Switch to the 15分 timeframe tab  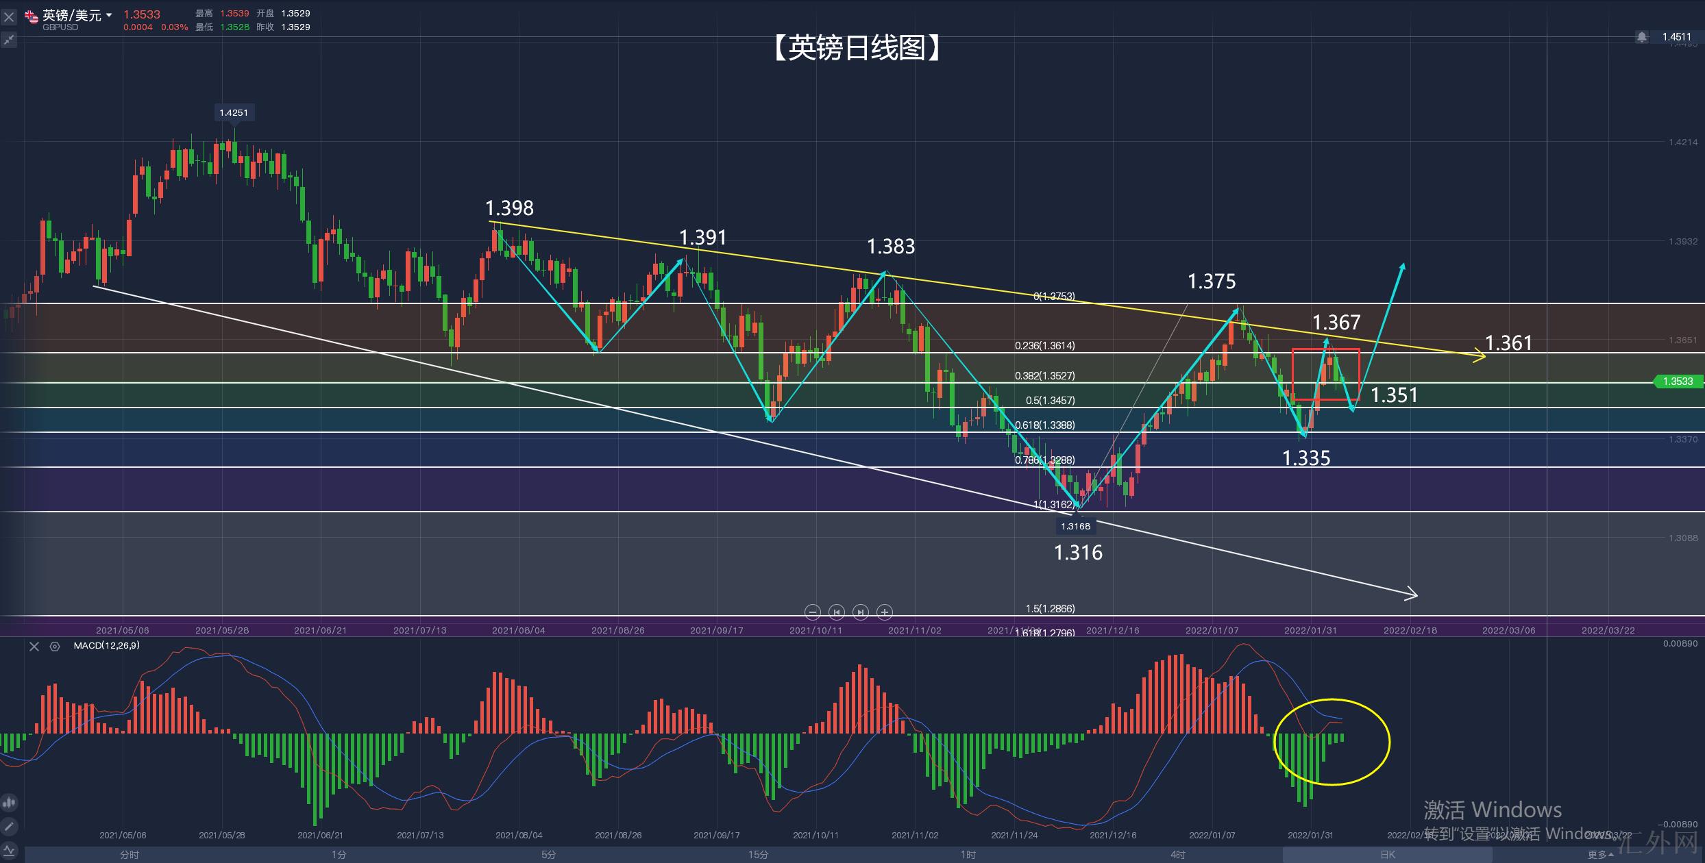coord(758,855)
